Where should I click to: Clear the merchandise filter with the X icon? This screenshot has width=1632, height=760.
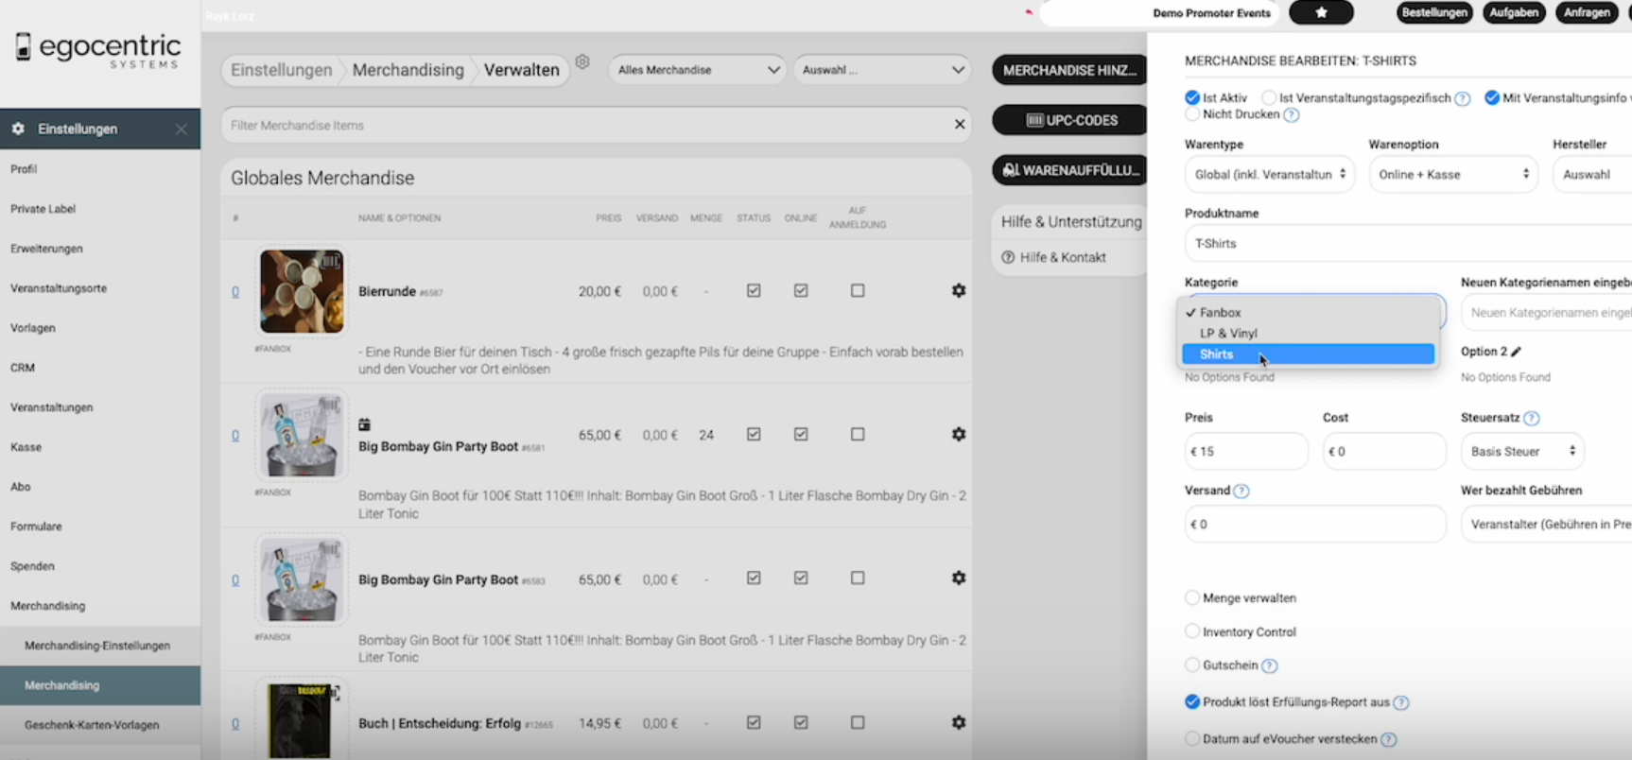[959, 125]
